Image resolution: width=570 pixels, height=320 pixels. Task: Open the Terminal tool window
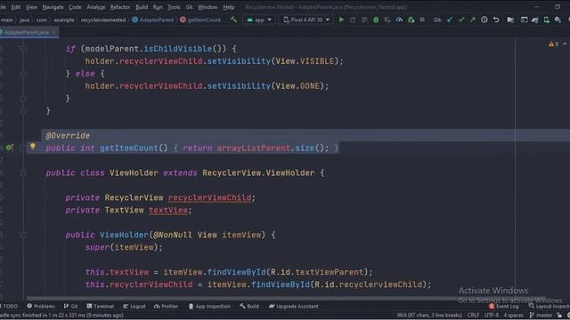point(101,306)
